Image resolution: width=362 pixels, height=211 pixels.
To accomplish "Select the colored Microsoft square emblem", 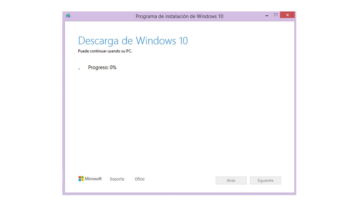I will click(x=81, y=178).
